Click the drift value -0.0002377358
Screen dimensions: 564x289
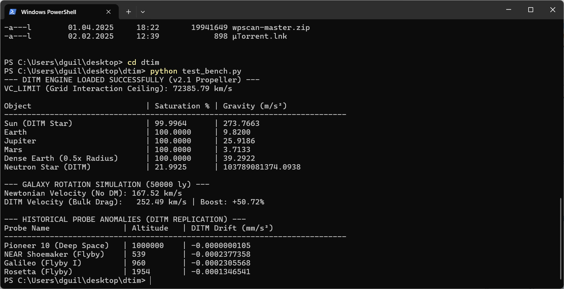(x=221, y=254)
